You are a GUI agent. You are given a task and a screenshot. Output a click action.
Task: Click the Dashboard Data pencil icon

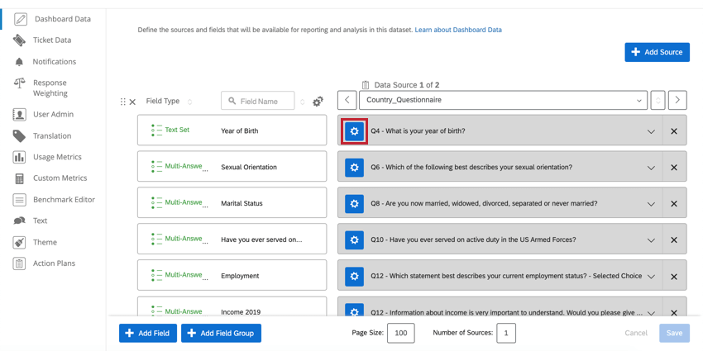20,19
